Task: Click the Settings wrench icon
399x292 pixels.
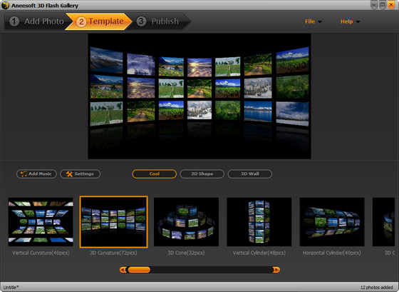Action: pos(69,174)
